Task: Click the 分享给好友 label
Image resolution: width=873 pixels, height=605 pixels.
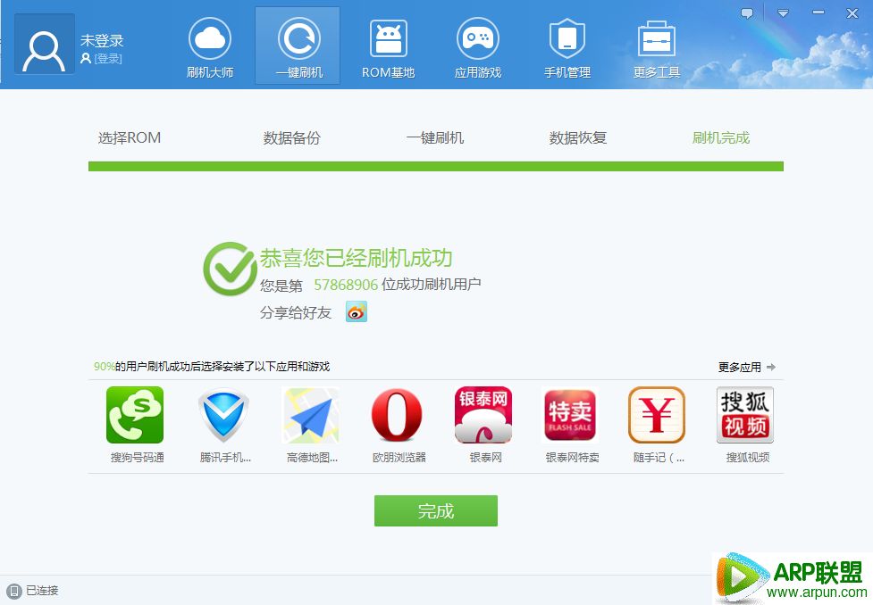Action: (296, 312)
